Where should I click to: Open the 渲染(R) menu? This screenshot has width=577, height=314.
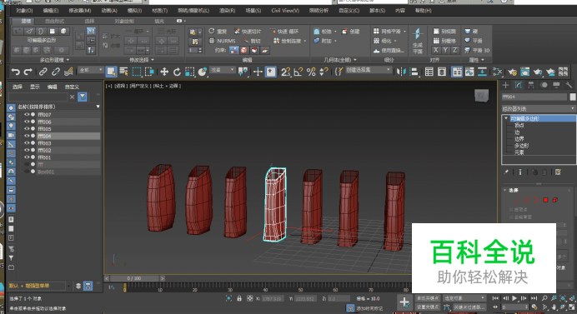(227, 11)
